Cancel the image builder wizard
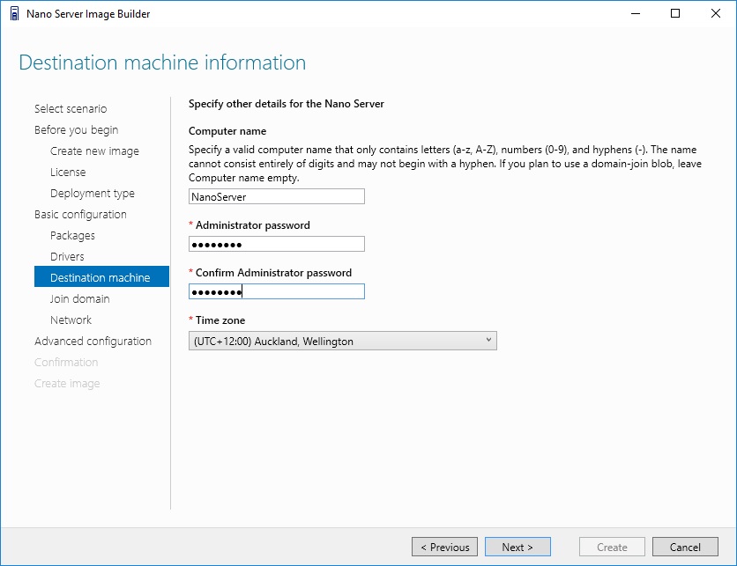Image resolution: width=737 pixels, height=566 pixels. tap(685, 547)
